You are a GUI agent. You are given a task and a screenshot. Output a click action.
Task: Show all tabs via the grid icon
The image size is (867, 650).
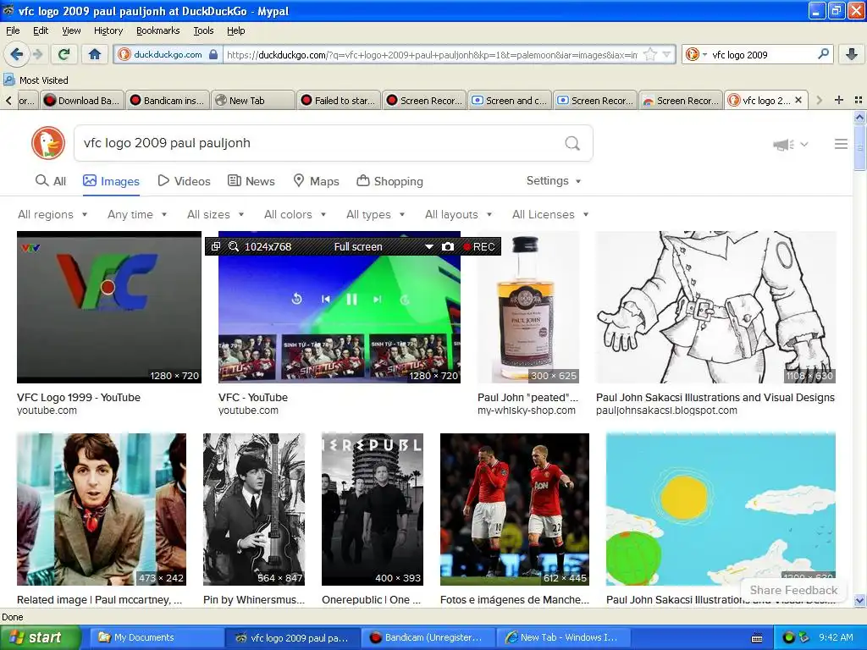click(x=859, y=100)
